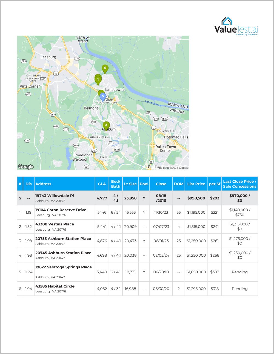Screen dimensions: 274x354
Task: Click list price $1,315,000
Action: coord(196,227)
